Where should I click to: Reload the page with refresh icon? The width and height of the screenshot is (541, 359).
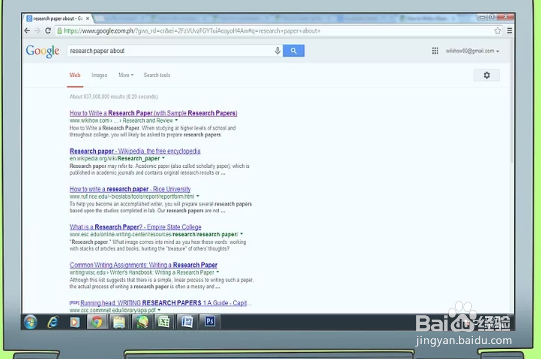(x=48, y=31)
